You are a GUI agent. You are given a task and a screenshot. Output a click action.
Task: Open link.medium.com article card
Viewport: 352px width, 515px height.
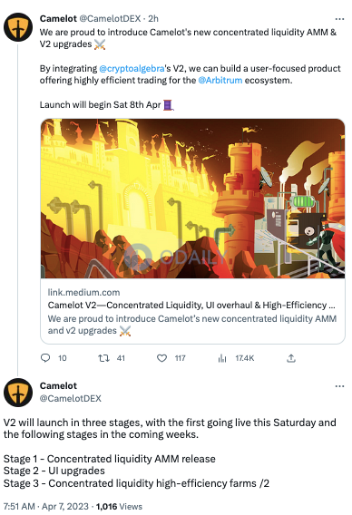point(192,311)
